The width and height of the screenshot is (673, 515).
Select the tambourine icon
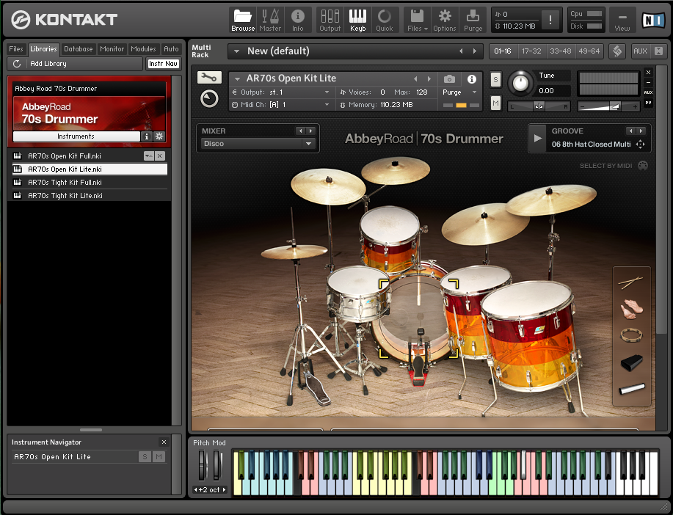[x=631, y=335]
